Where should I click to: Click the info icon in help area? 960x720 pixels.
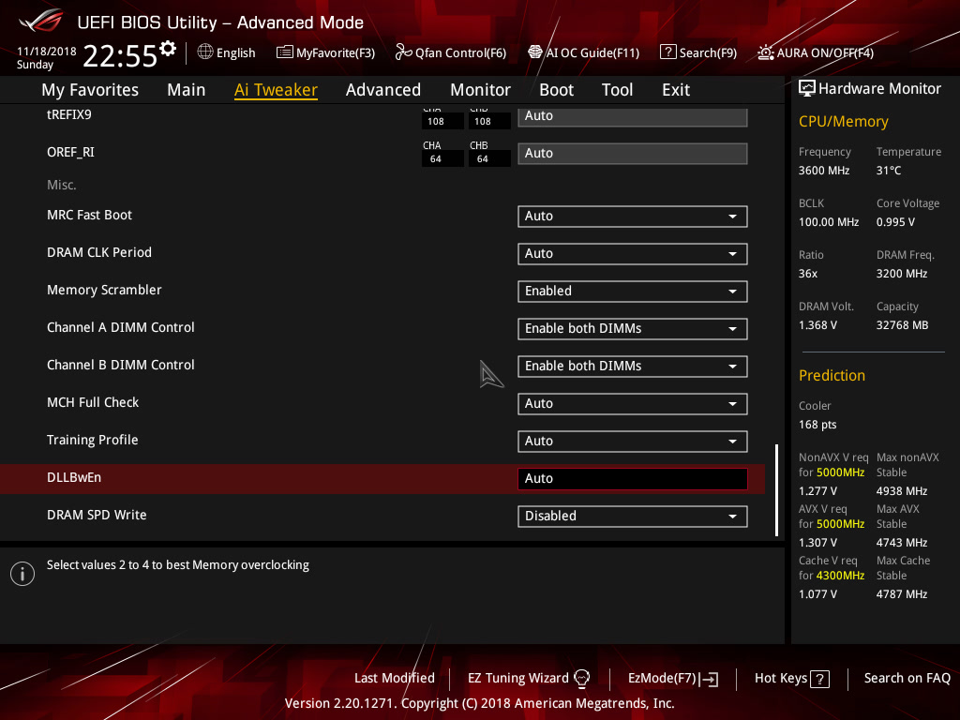click(22, 574)
